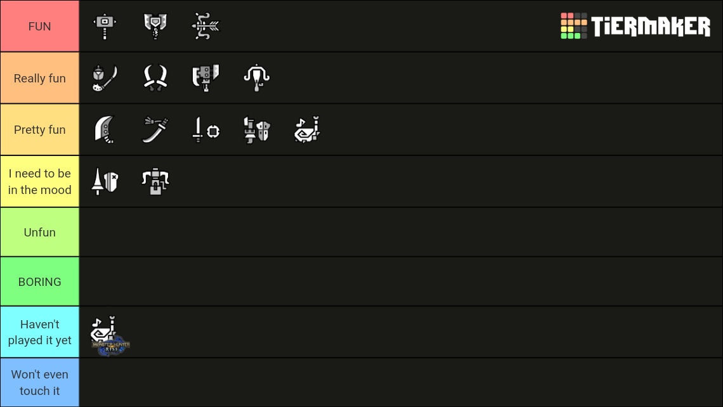Click the Charge Blade icon in the FUN tier
The image size is (723, 407).
point(155,26)
